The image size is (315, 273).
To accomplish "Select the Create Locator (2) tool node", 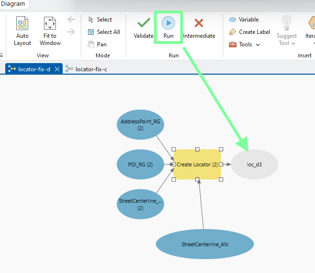I will coord(197,164).
